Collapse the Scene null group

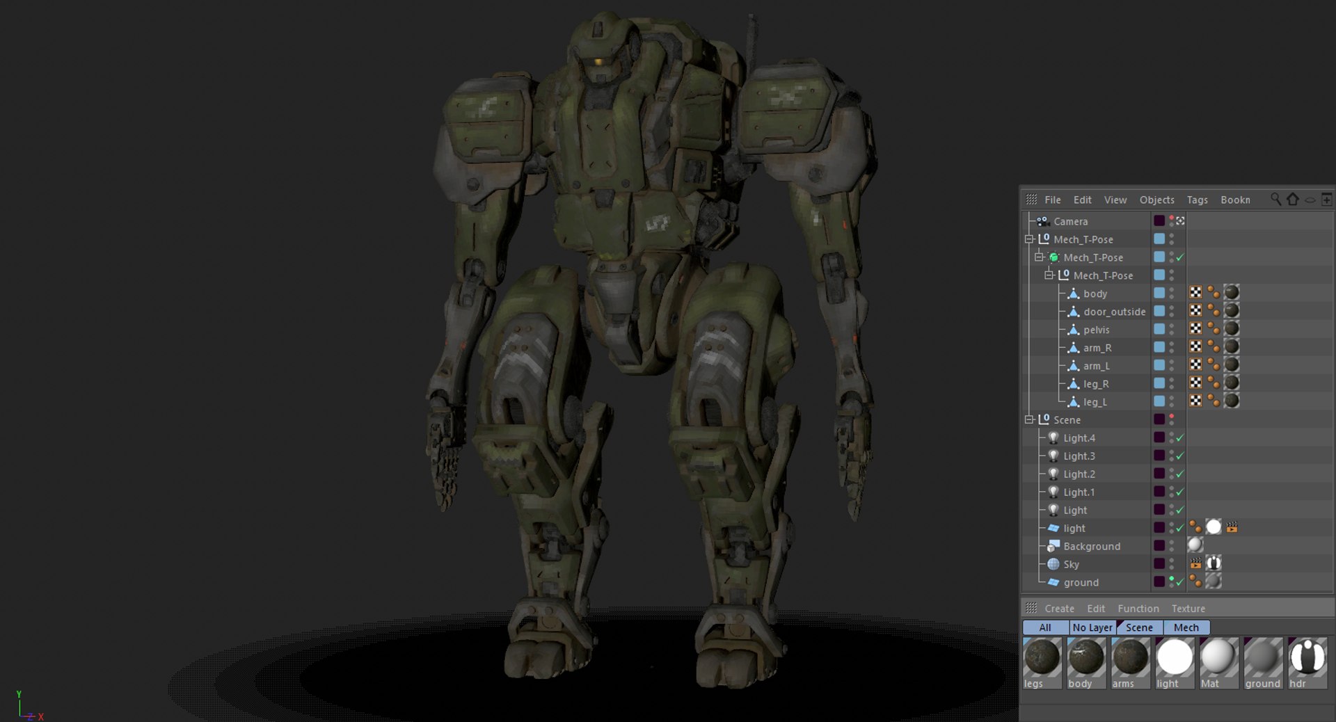point(1029,419)
